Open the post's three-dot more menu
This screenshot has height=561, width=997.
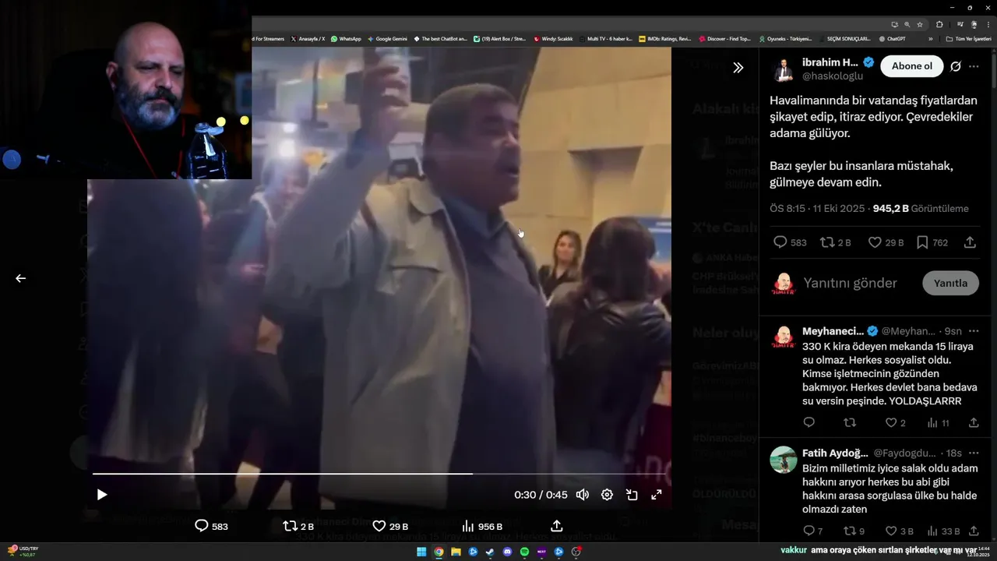click(x=974, y=66)
